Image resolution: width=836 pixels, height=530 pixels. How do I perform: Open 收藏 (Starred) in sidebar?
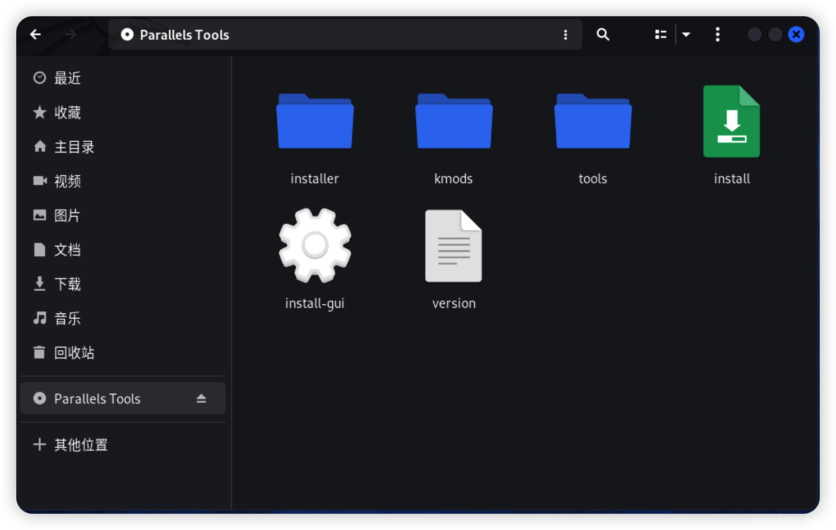(122, 112)
